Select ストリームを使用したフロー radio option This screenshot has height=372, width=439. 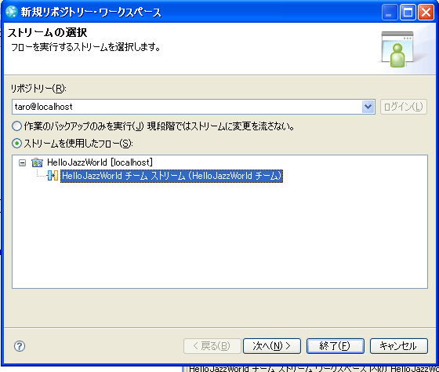[x=16, y=144]
